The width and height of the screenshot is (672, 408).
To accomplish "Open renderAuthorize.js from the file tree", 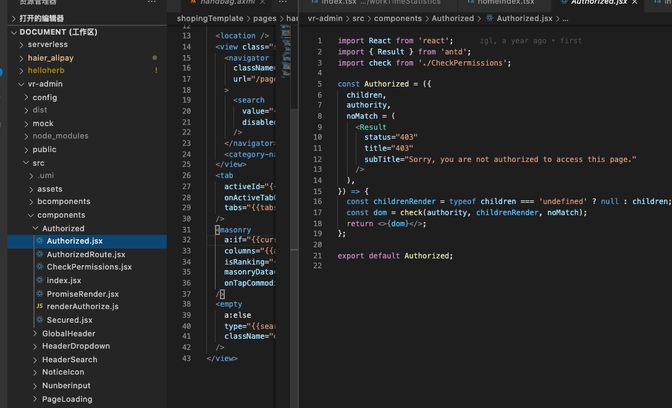I will 82,307.
